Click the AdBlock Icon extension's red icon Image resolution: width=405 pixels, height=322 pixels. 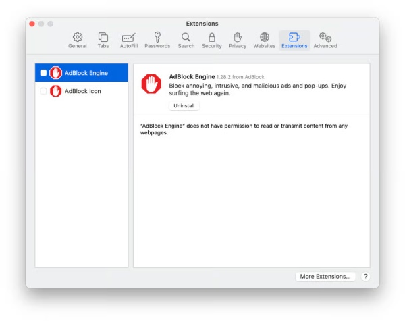point(55,91)
